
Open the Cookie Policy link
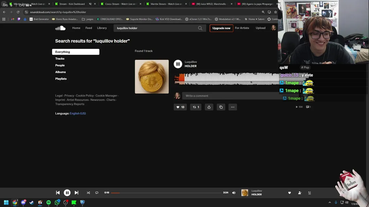click(x=85, y=96)
